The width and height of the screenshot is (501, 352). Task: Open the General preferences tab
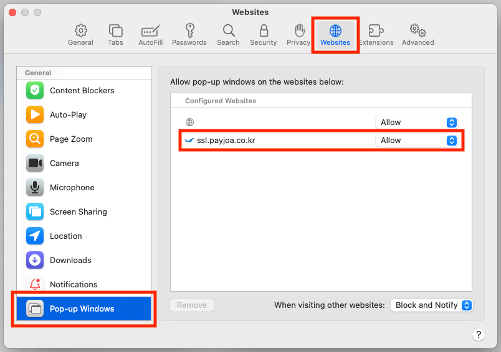click(80, 35)
